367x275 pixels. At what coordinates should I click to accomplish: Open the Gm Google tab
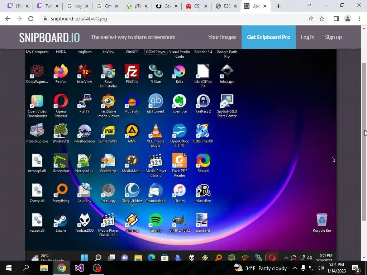tap(107, 6)
